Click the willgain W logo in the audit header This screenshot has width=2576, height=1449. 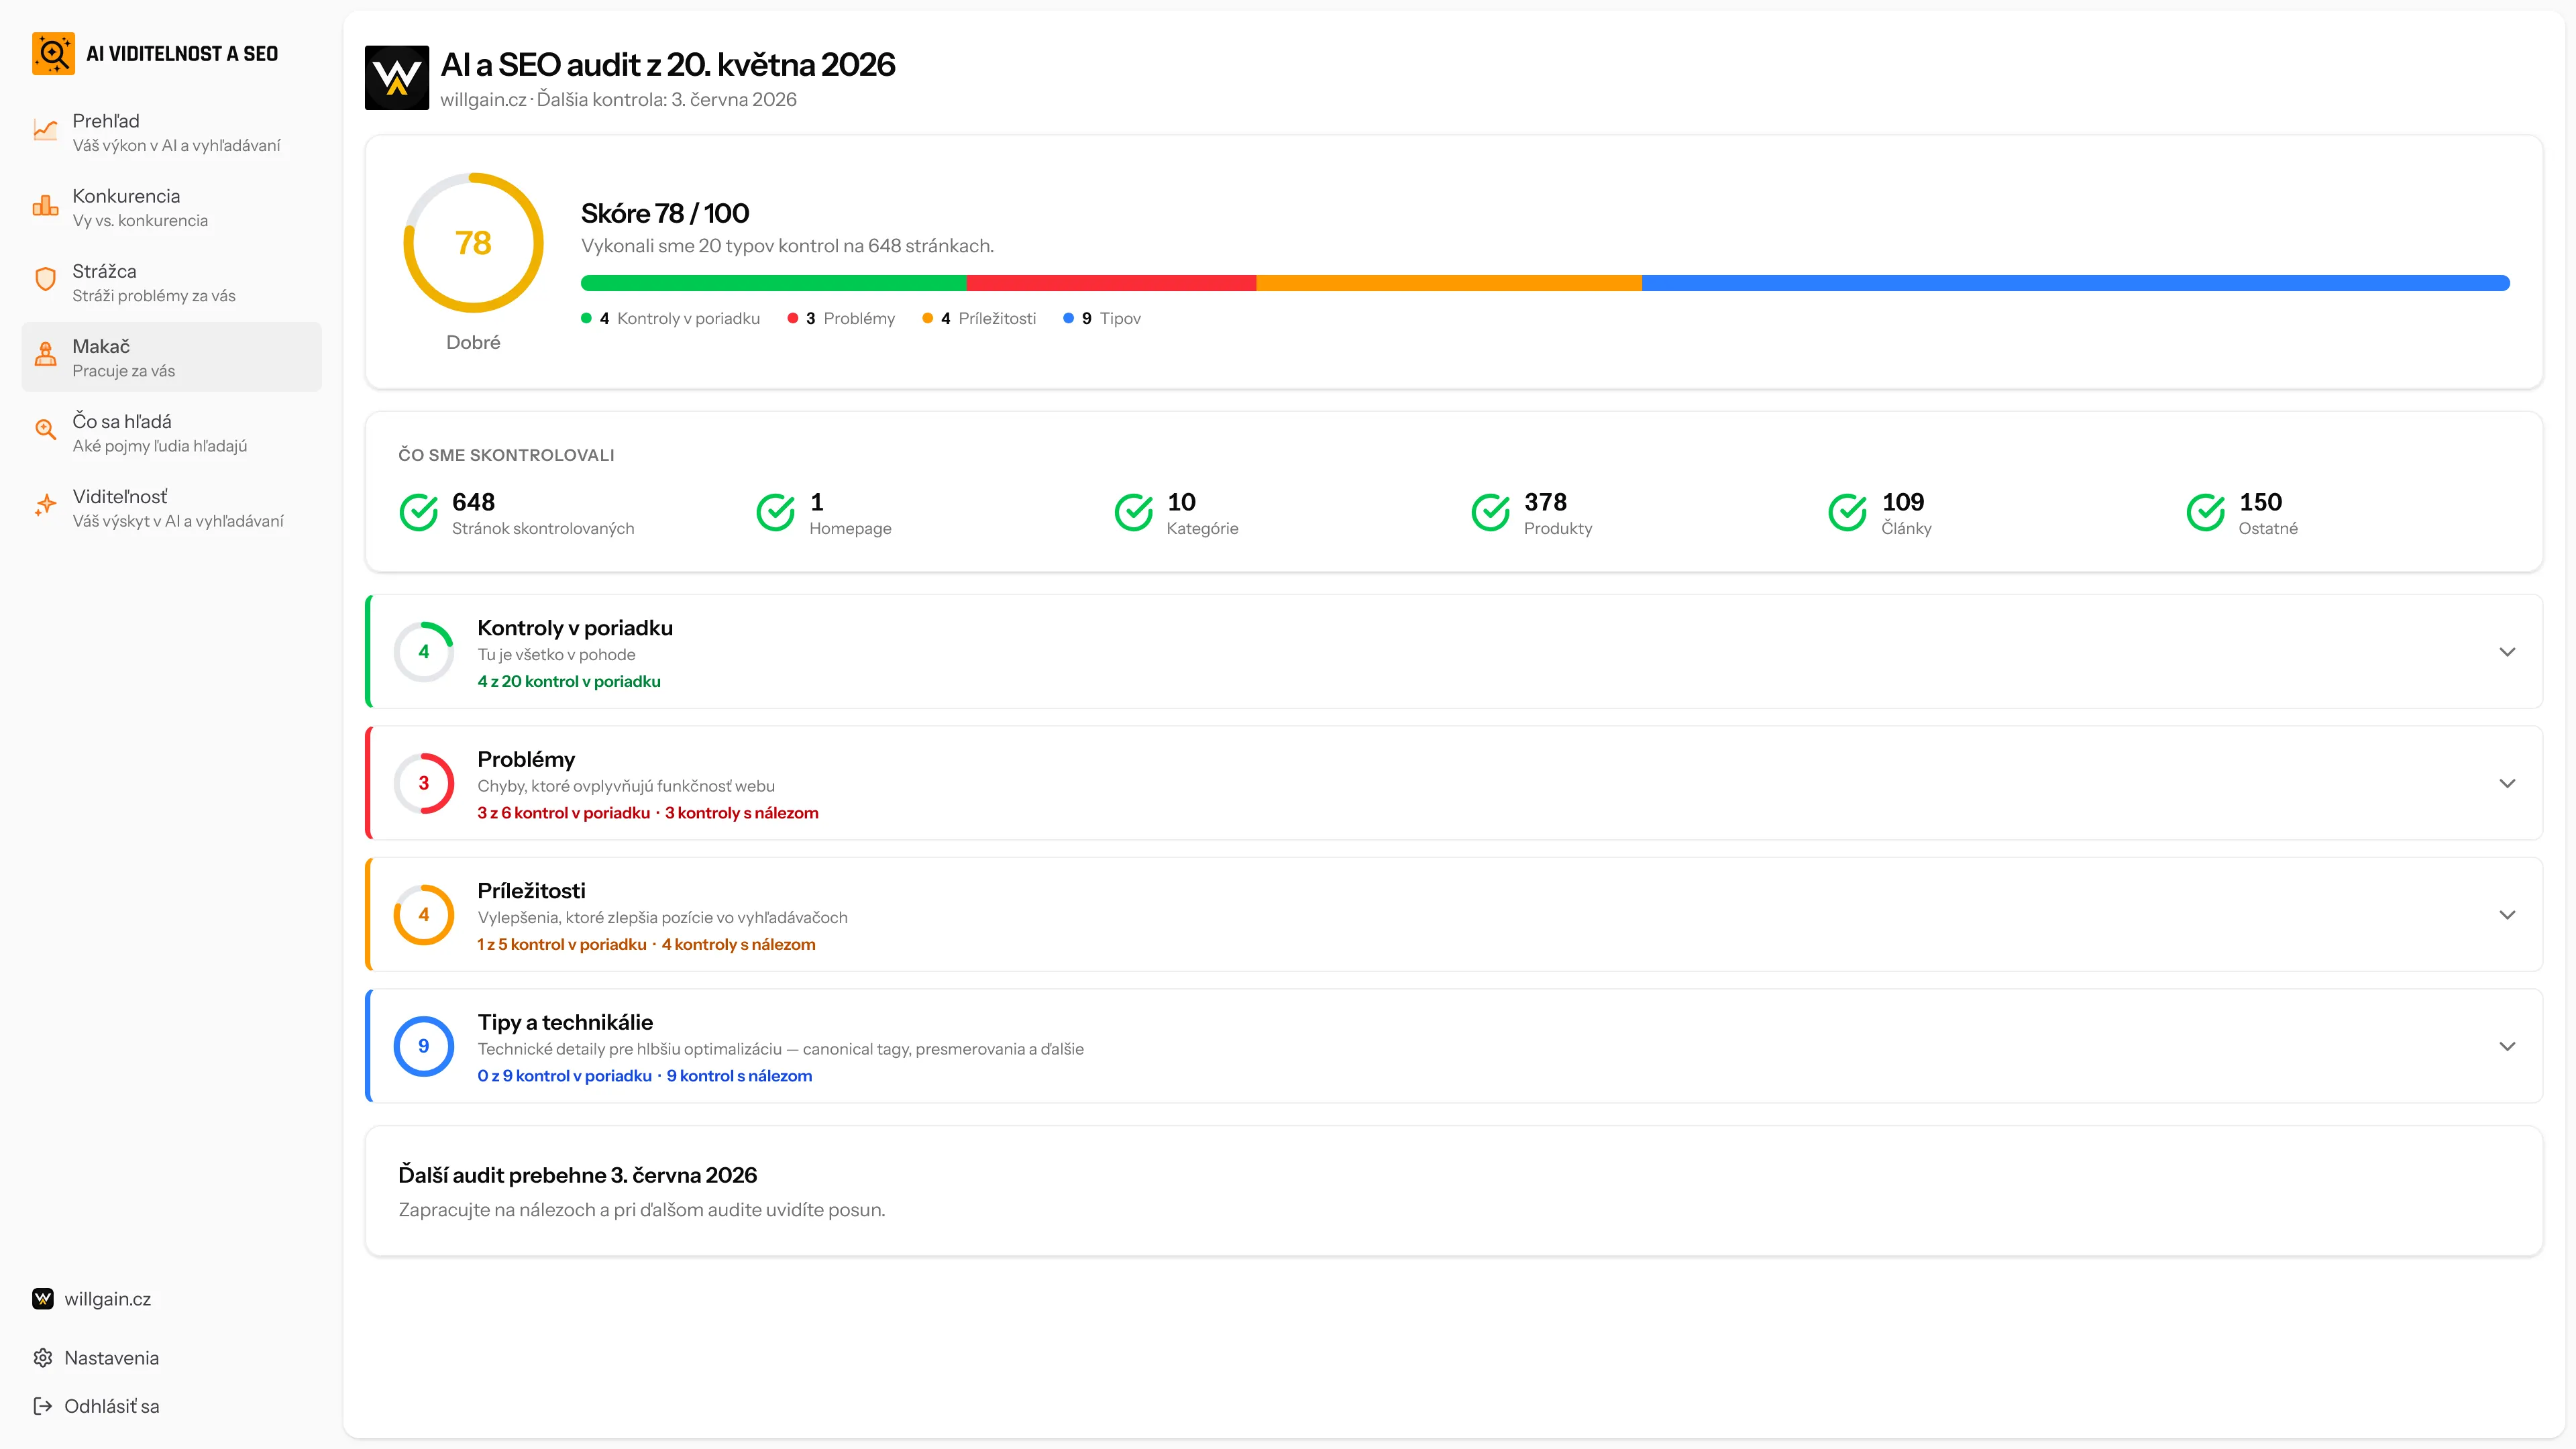397,78
